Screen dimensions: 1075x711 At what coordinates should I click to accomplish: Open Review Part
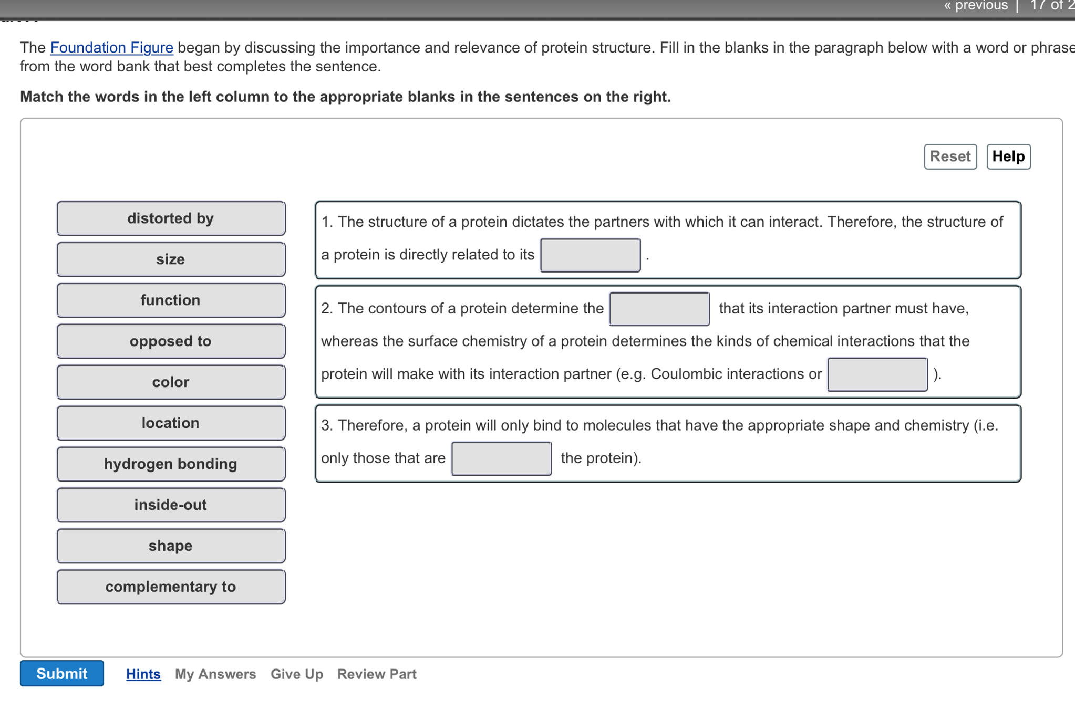(377, 674)
